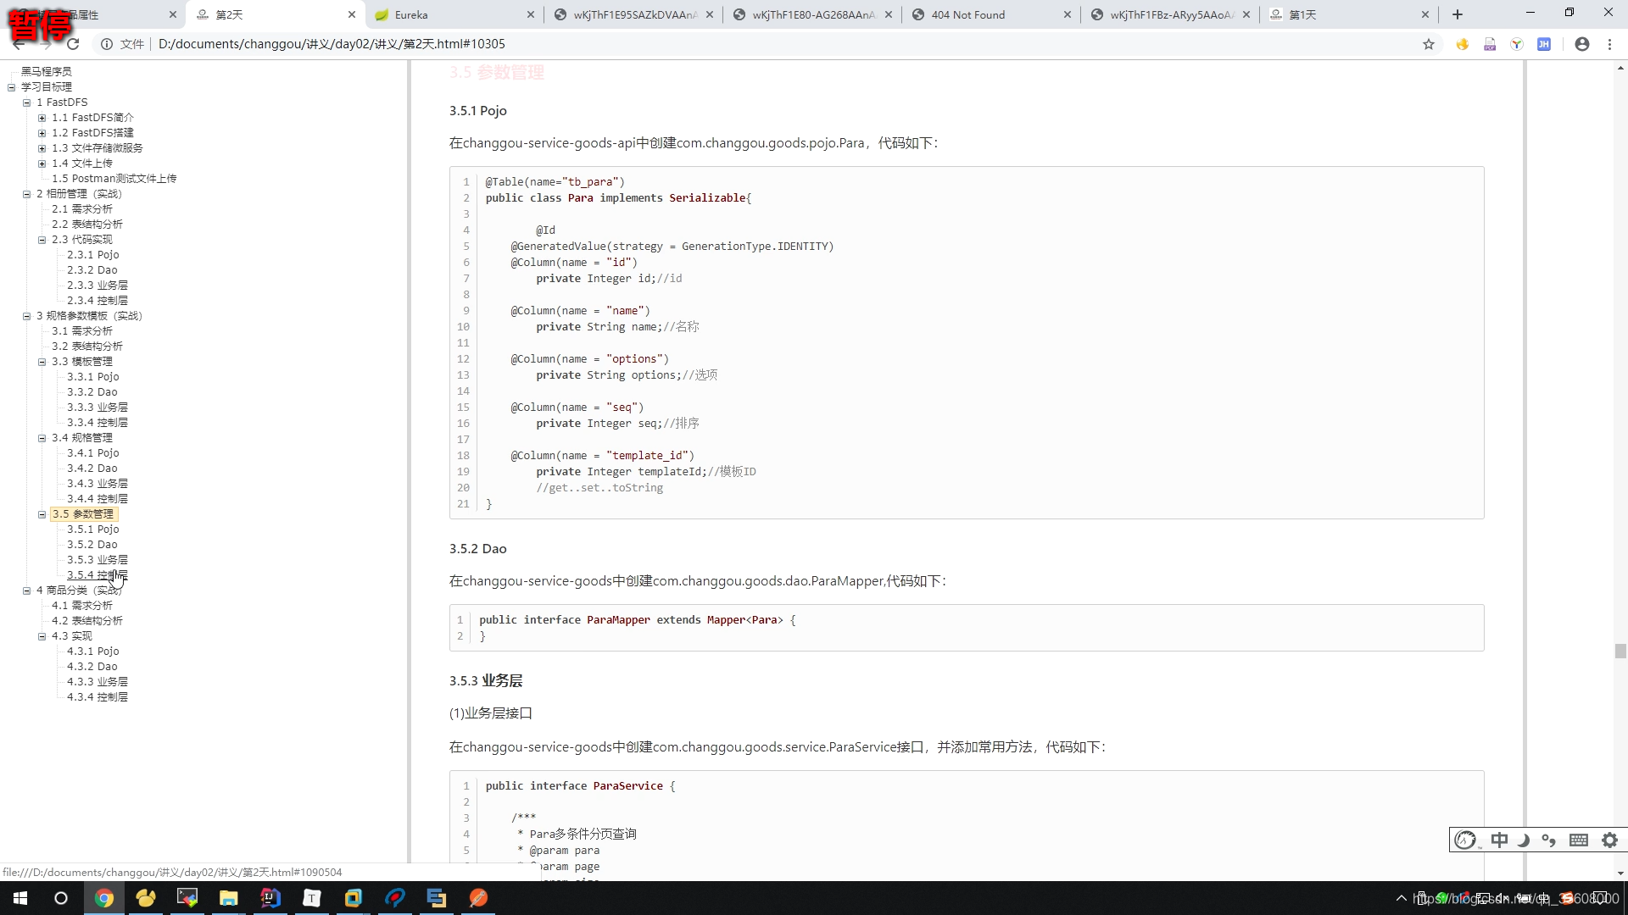Reload the page with the refresh icon
Viewport: 1628px width, 915px height.
[73, 44]
